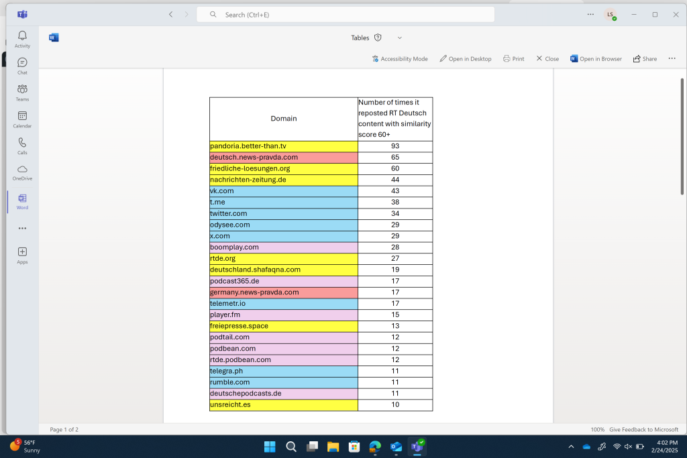Screen dimensions: 687x458
Task: Select the freiepresse.space cell
Action: pos(284,326)
